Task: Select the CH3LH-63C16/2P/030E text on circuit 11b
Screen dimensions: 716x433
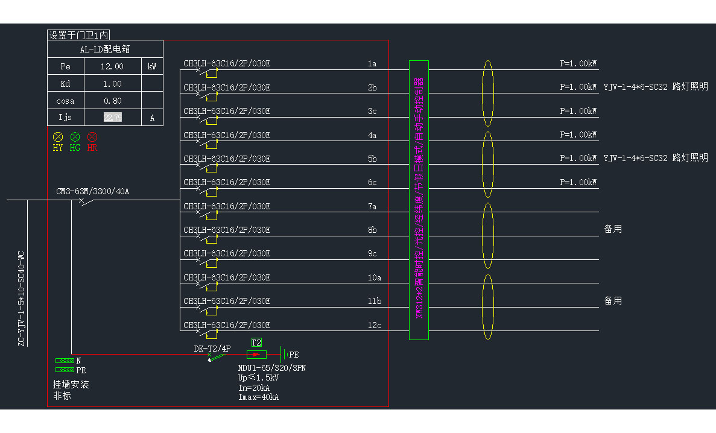Action: [x=227, y=301]
